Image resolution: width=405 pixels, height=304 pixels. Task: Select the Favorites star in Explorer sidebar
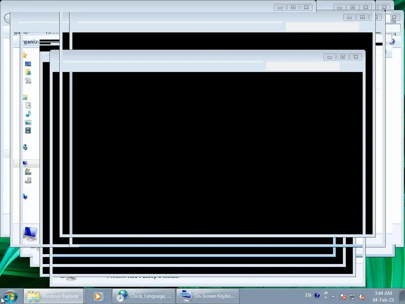[25, 55]
